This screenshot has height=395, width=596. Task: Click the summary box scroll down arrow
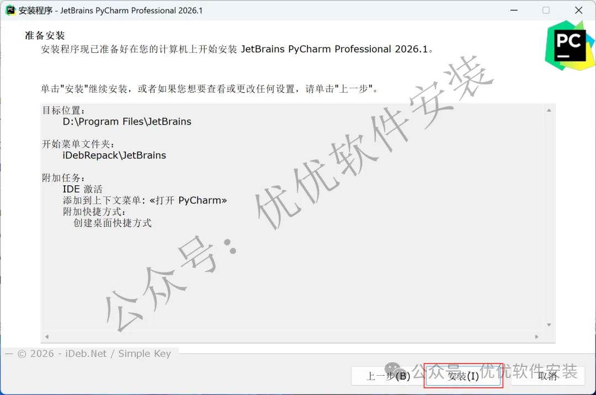click(549, 325)
